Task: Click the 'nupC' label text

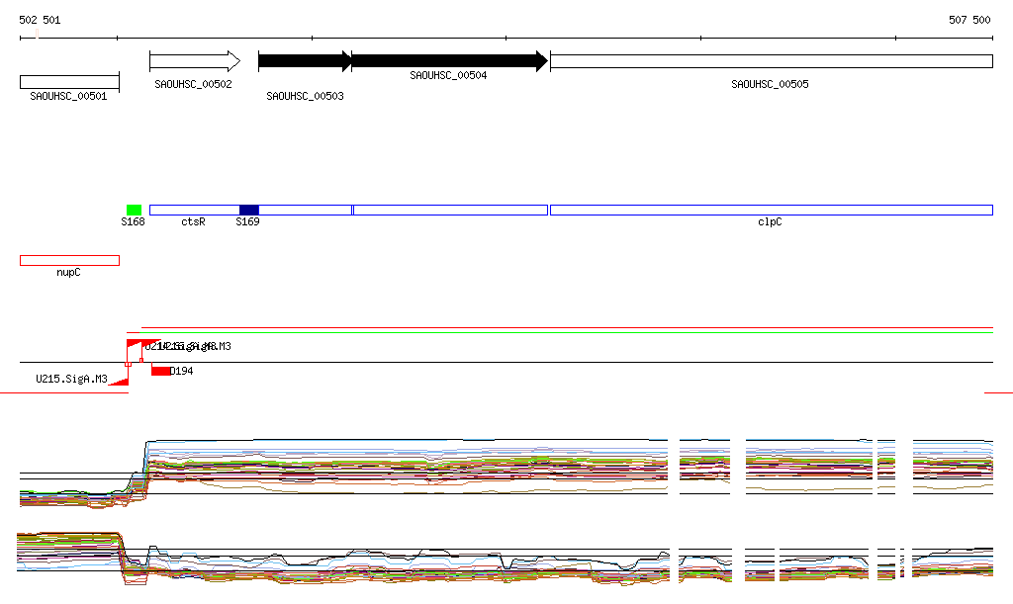Action: pyautogui.click(x=68, y=272)
